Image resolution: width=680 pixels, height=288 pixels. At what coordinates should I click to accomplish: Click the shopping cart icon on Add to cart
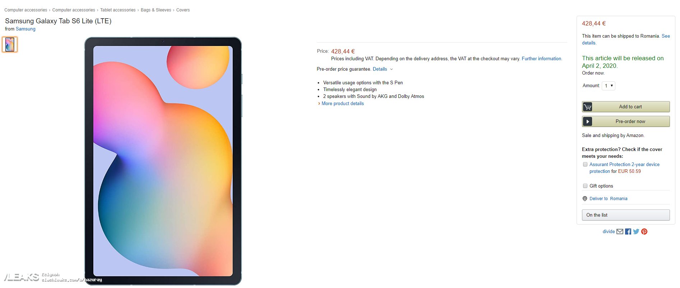587,107
